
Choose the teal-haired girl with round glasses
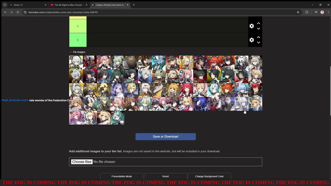point(117,118)
